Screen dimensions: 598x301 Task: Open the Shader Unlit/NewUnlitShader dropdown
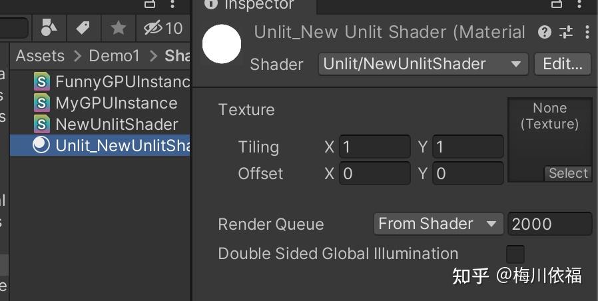click(423, 64)
